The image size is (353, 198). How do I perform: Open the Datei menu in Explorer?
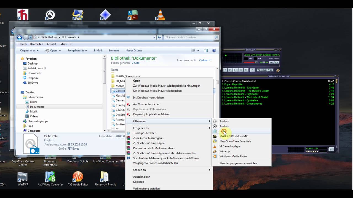(23, 44)
